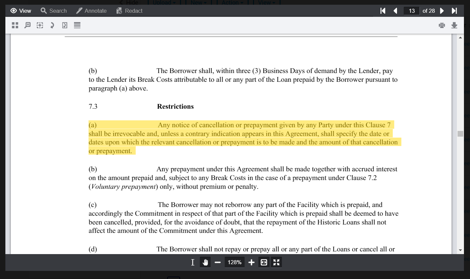Viewport: 470px width, 279px height.
Task: Click the magnifier zoom-in tool icon
Action: tap(28, 25)
